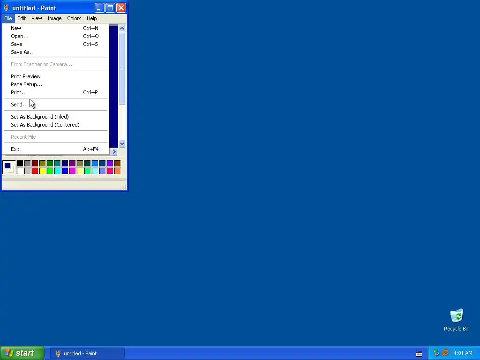480x360 pixels.
Task: Choose Exit from the File menu
Action: tap(55, 149)
